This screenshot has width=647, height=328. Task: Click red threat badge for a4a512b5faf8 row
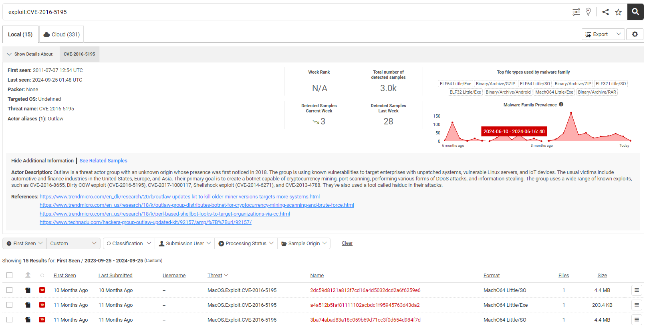(x=42, y=305)
